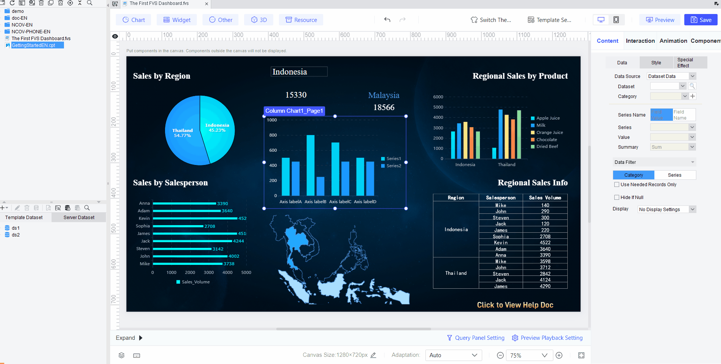The image size is (721, 364).
Task: Open the Chart component picker
Action: tap(133, 20)
